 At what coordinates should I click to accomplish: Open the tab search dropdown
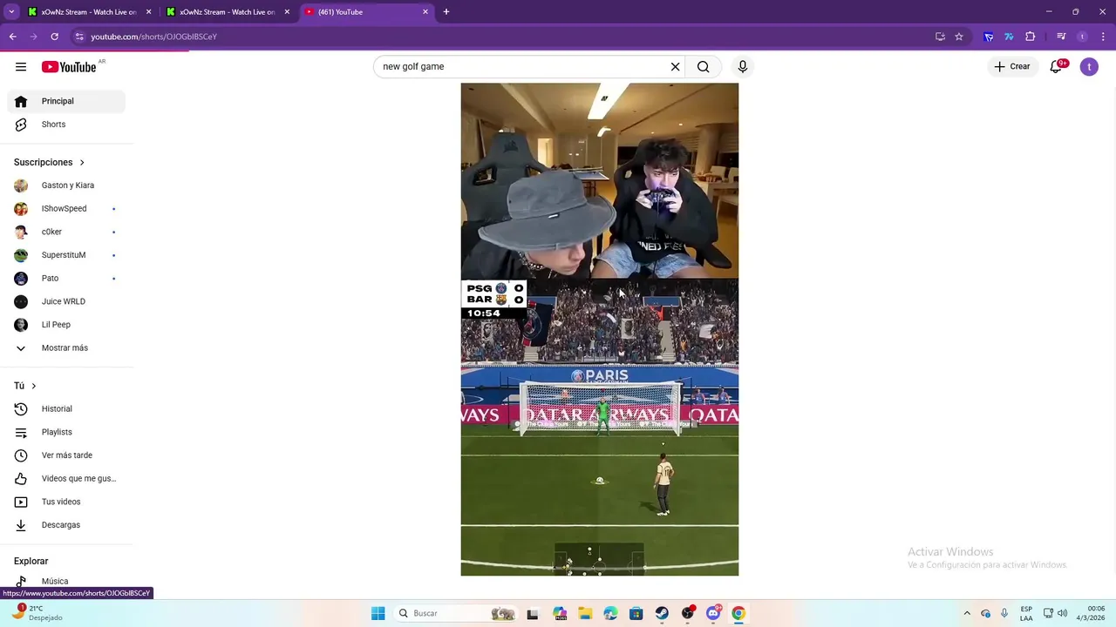(11, 12)
